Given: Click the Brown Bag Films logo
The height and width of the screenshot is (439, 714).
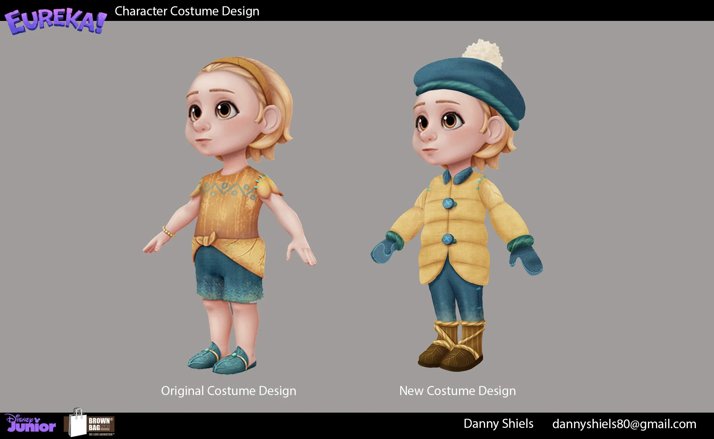Looking at the screenshot, I should tap(90, 424).
